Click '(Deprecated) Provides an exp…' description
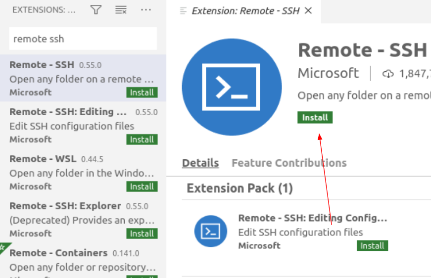The width and height of the screenshot is (431, 278). pos(82,220)
